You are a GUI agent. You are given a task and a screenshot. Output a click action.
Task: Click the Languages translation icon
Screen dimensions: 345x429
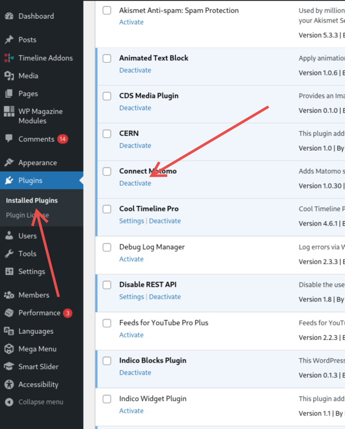point(9,331)
